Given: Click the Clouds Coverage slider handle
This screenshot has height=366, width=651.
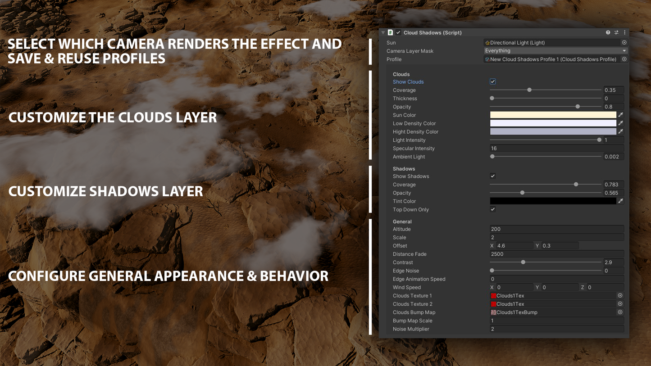Looking at the screenshot, I should coord(529,90).
